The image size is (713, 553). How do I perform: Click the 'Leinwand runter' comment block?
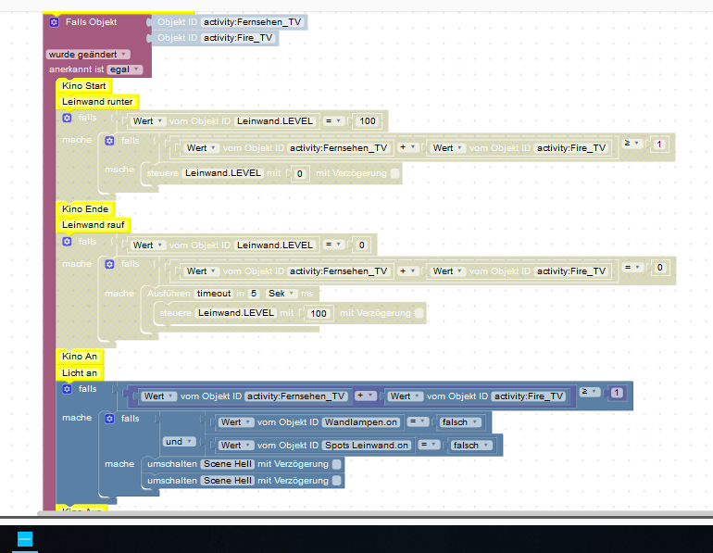pyautogui.click(x=97, y=102)
